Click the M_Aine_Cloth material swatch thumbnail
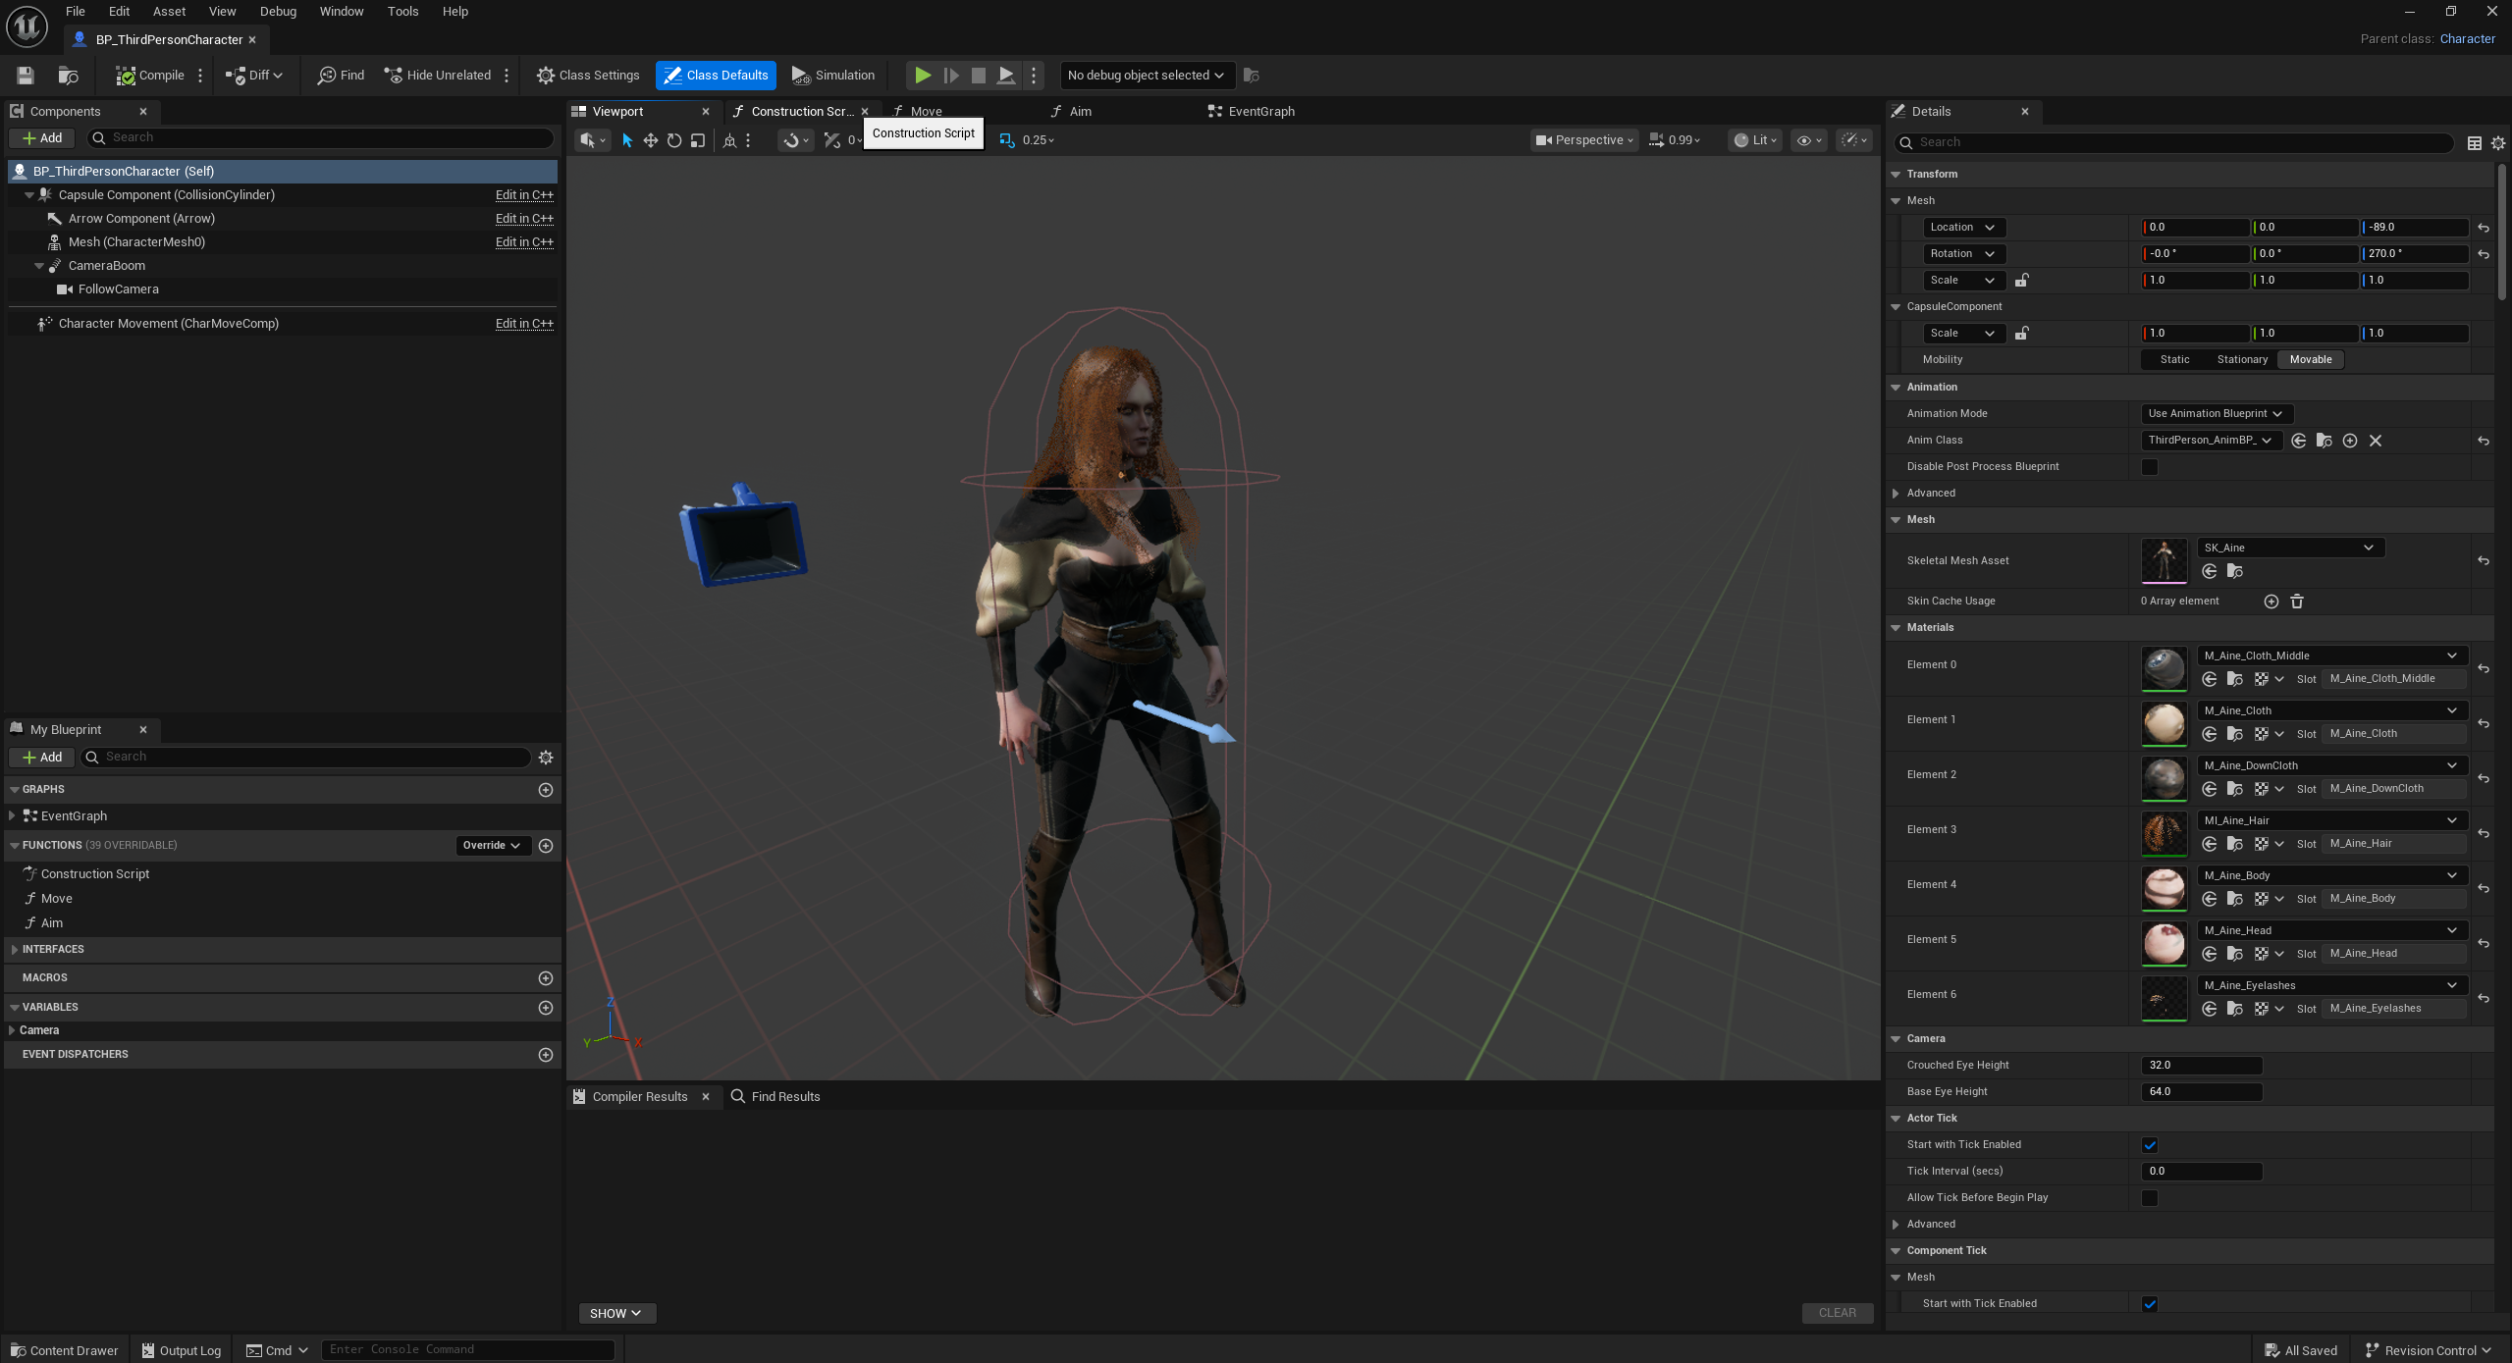2512x1363 pixels. coord(2164,723)
